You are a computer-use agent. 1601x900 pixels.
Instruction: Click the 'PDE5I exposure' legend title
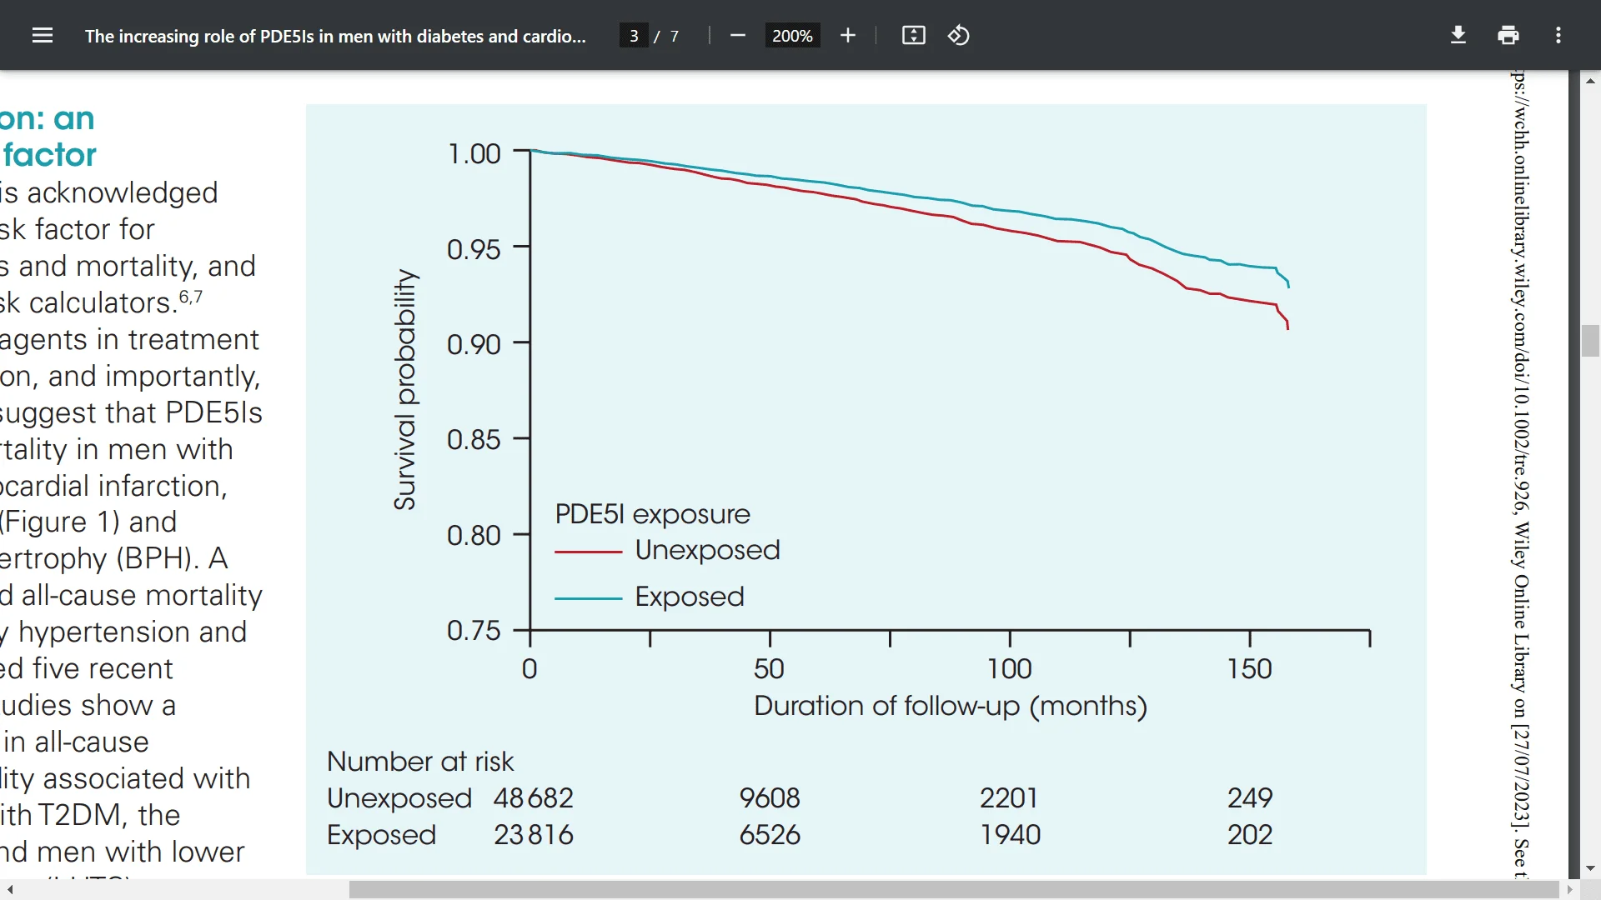(x=653, y=514)
